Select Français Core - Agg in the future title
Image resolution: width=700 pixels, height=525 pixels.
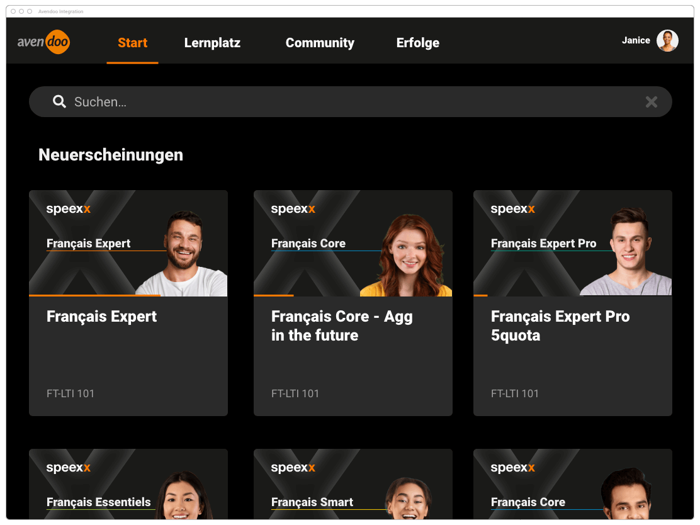tap(342, 326)
